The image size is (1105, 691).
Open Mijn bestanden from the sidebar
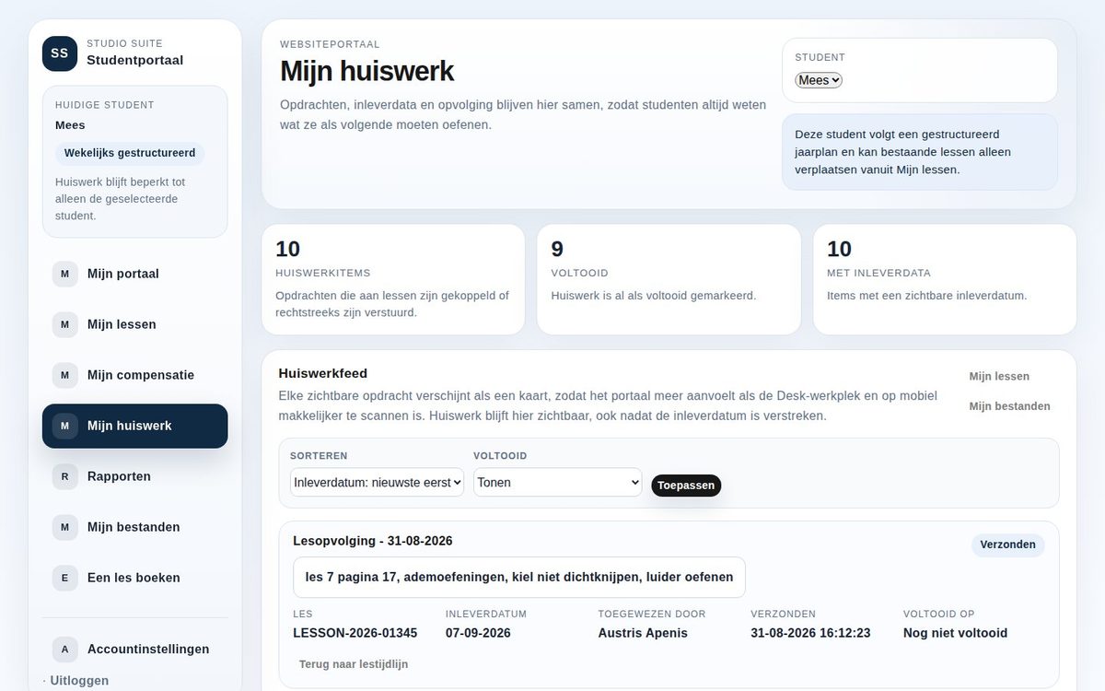coord(135,527)
